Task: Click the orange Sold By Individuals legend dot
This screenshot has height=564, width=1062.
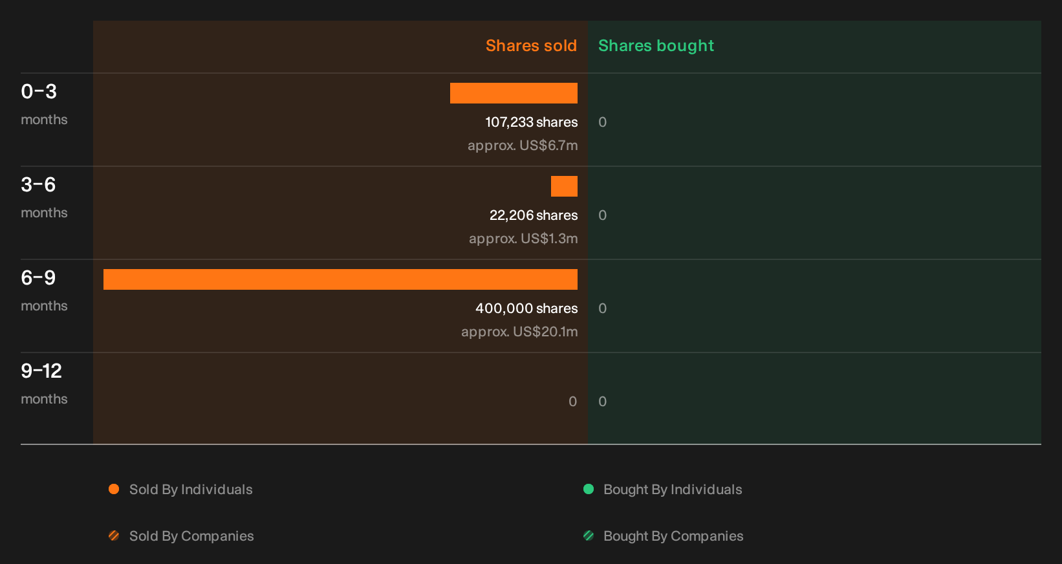Action: point(114,489)
